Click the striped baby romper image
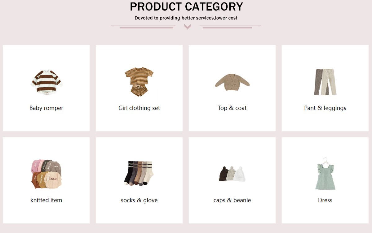 [46, 81]
